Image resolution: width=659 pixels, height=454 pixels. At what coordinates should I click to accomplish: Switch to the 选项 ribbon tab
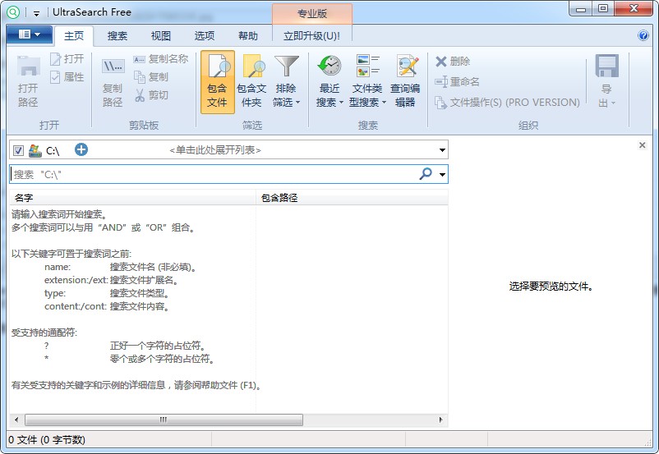point(205,36)
